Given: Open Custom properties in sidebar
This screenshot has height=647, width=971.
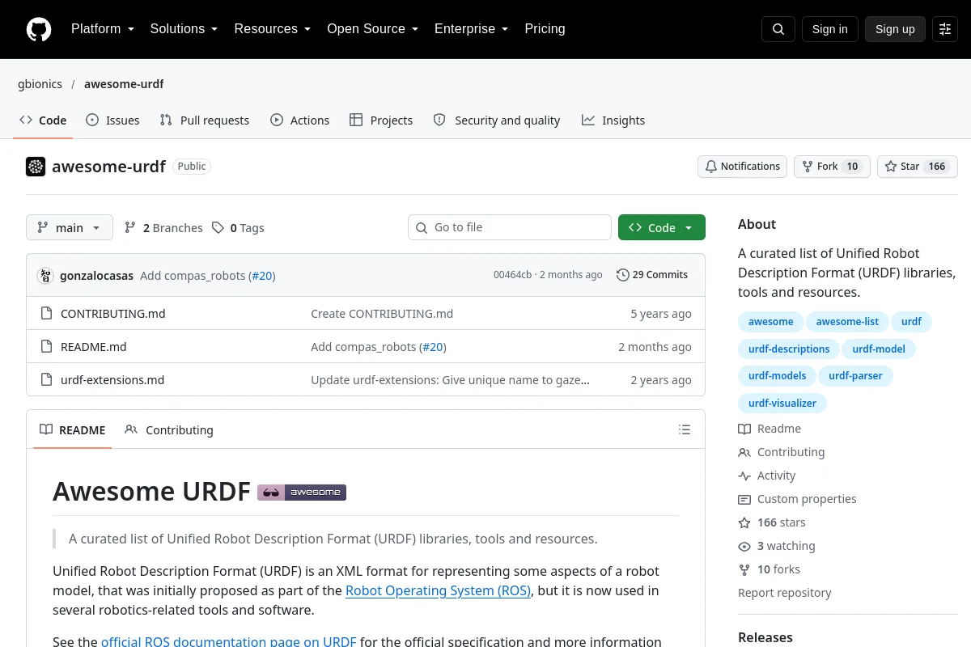Looking at the screenshot, I should point(797,499).
